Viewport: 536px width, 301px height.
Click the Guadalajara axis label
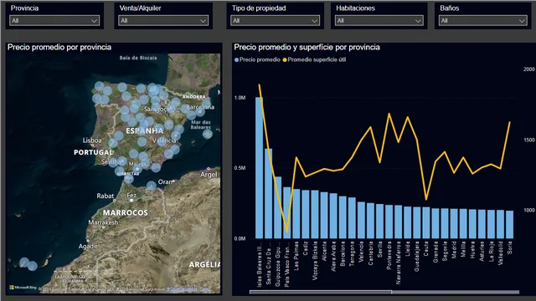[417, 257]
